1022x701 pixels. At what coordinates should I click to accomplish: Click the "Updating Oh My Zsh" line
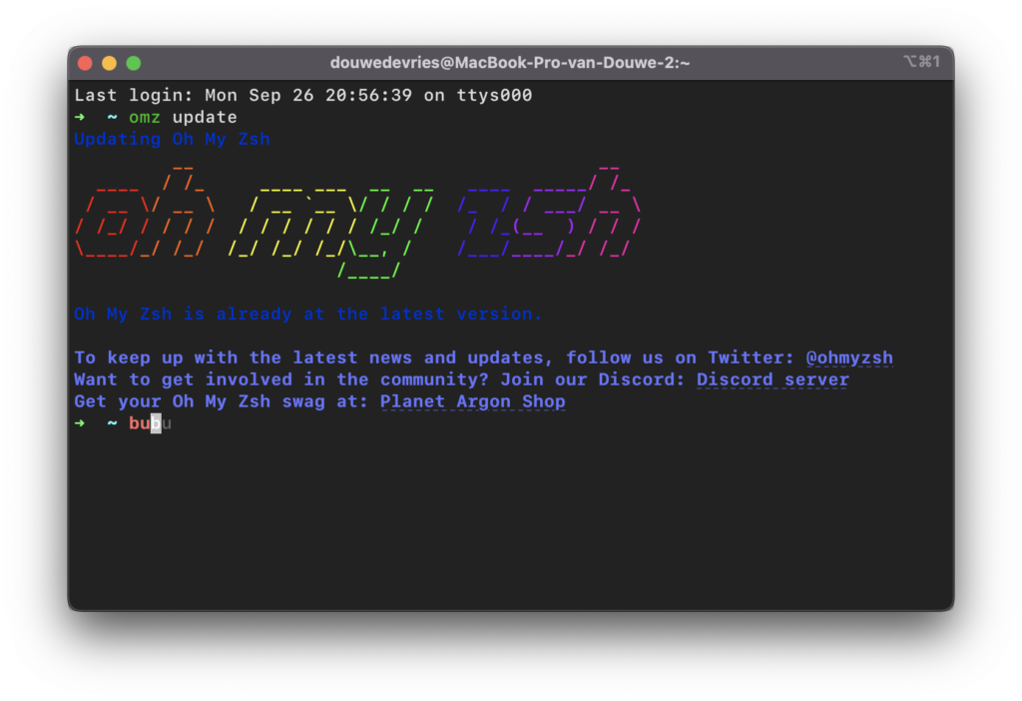tap(172, 139)
